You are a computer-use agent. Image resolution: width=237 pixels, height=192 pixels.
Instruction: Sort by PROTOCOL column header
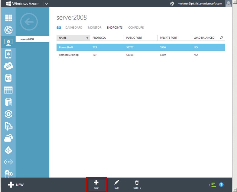[x=107, y=38]
